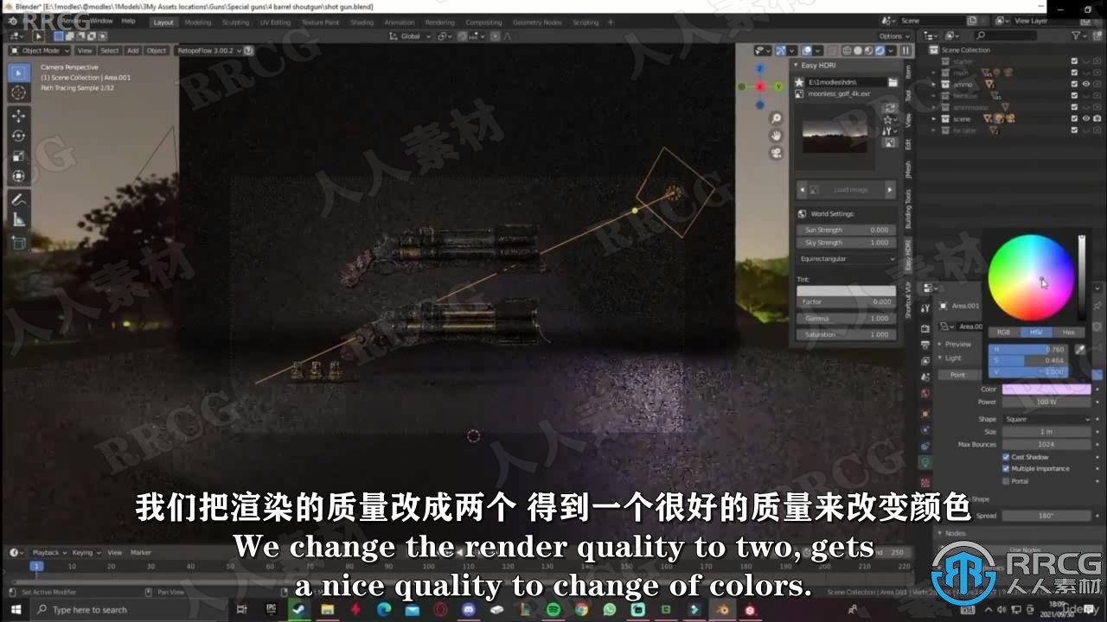Toggle exclude checkbox for scene collection

pos(1074,118)
